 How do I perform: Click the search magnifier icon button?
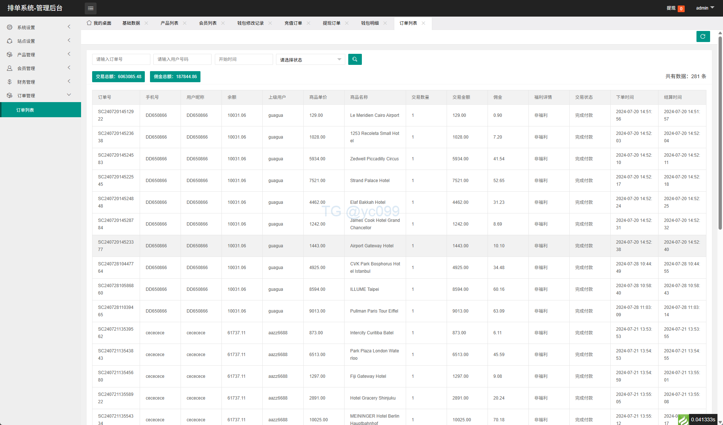(x=354, y=59)
